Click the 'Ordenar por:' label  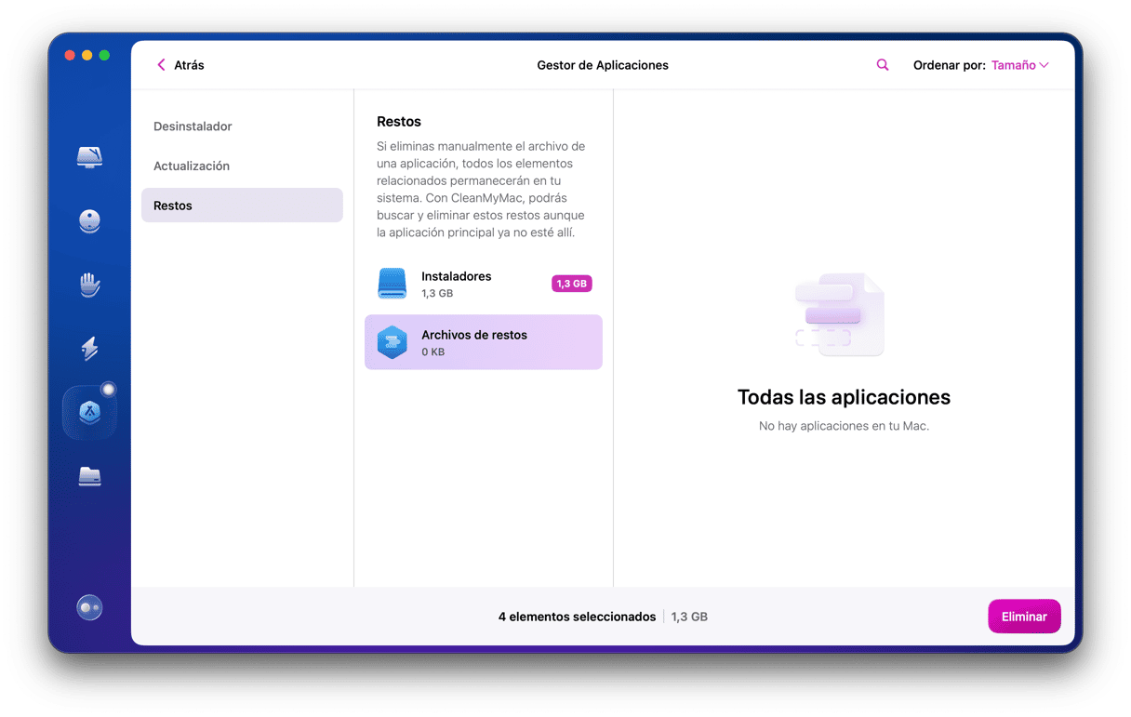click(949, 65)
